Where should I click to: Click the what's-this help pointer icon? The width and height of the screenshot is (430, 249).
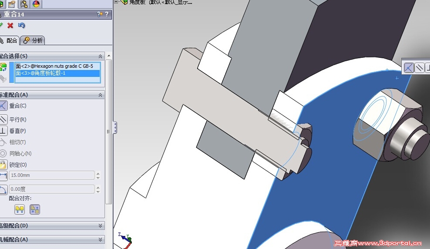coord(100,14)
